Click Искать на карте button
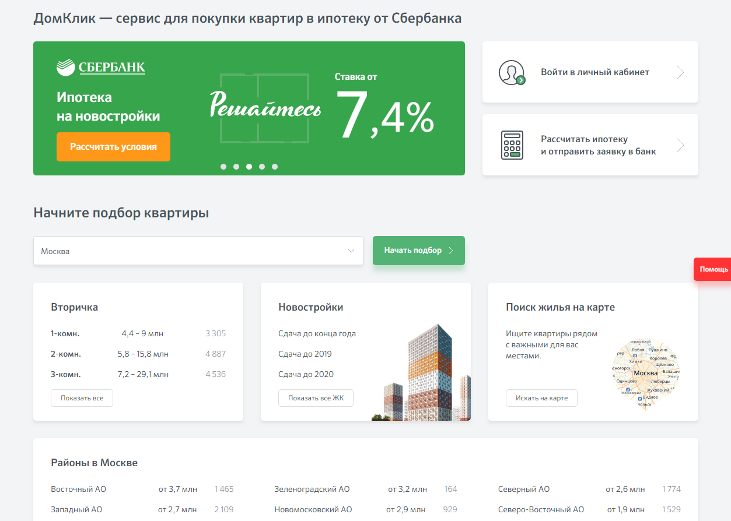The height and width of the screenshot is (521, 731). [541, 398]
